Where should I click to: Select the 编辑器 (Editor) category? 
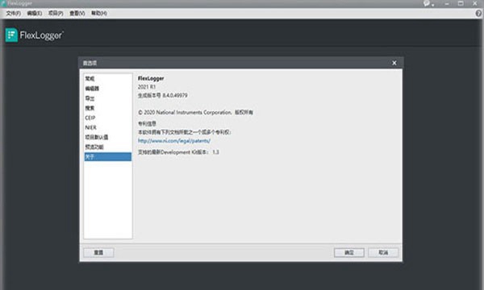pyautogui.click(x=108, y=89)
